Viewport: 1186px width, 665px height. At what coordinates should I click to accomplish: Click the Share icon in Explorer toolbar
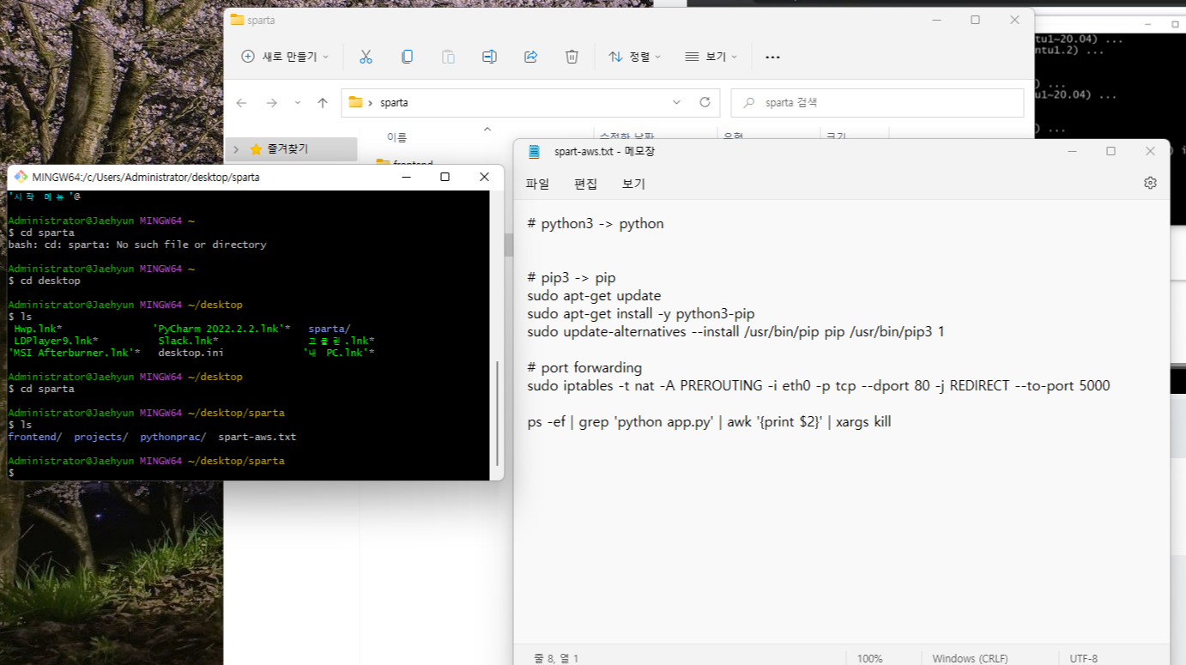530,57
